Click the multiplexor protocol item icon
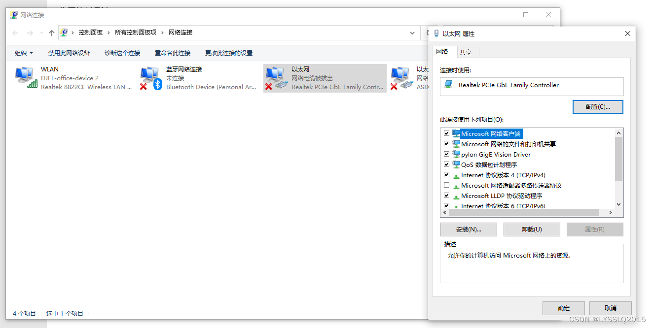Image resolution: width=653 pixels, height=328 pixels. [456, 186]
